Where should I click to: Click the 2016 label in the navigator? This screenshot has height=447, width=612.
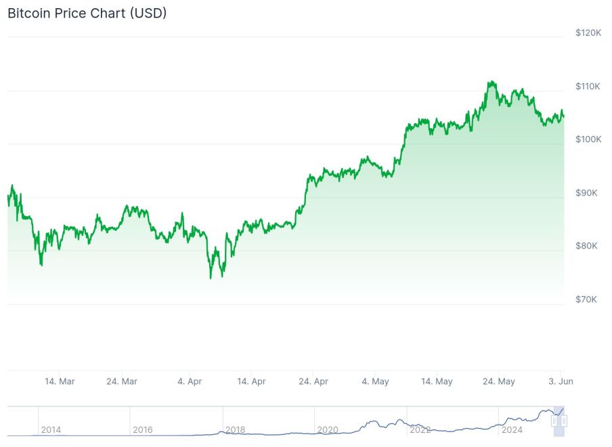(x=143, y=429)
